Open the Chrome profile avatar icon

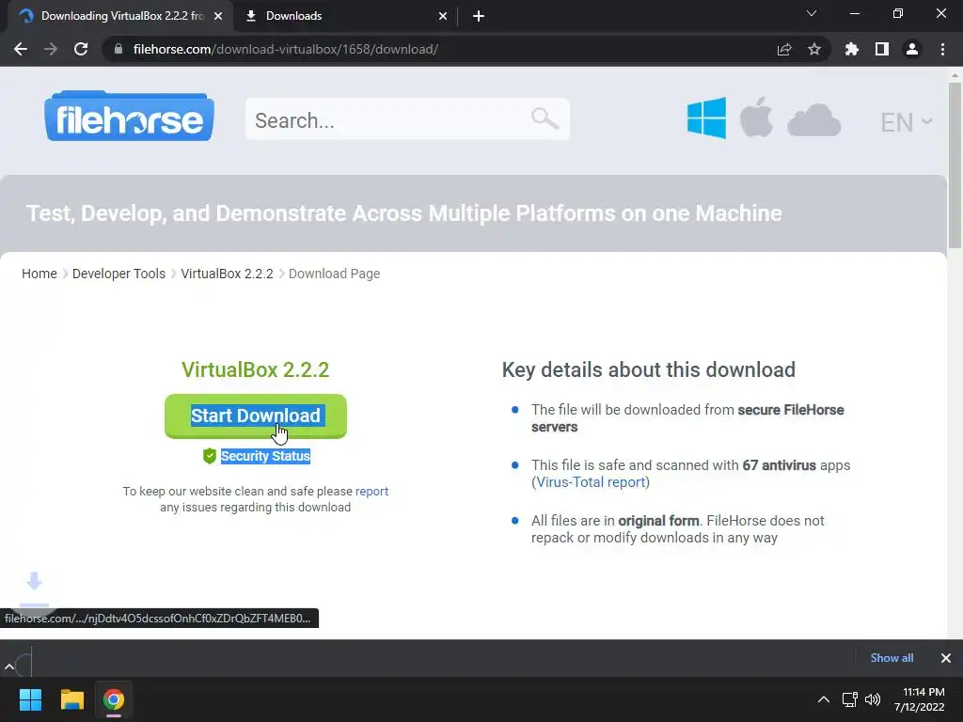(x=912, y=49)
